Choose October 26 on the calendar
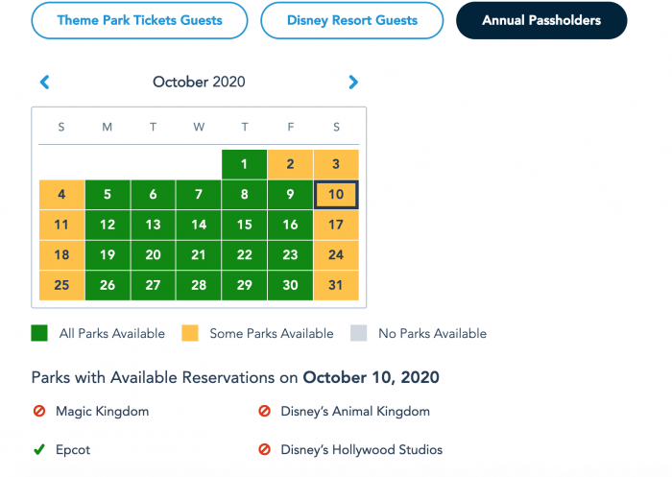The height and width of the screenshot is (477, 672). (108, 285)
